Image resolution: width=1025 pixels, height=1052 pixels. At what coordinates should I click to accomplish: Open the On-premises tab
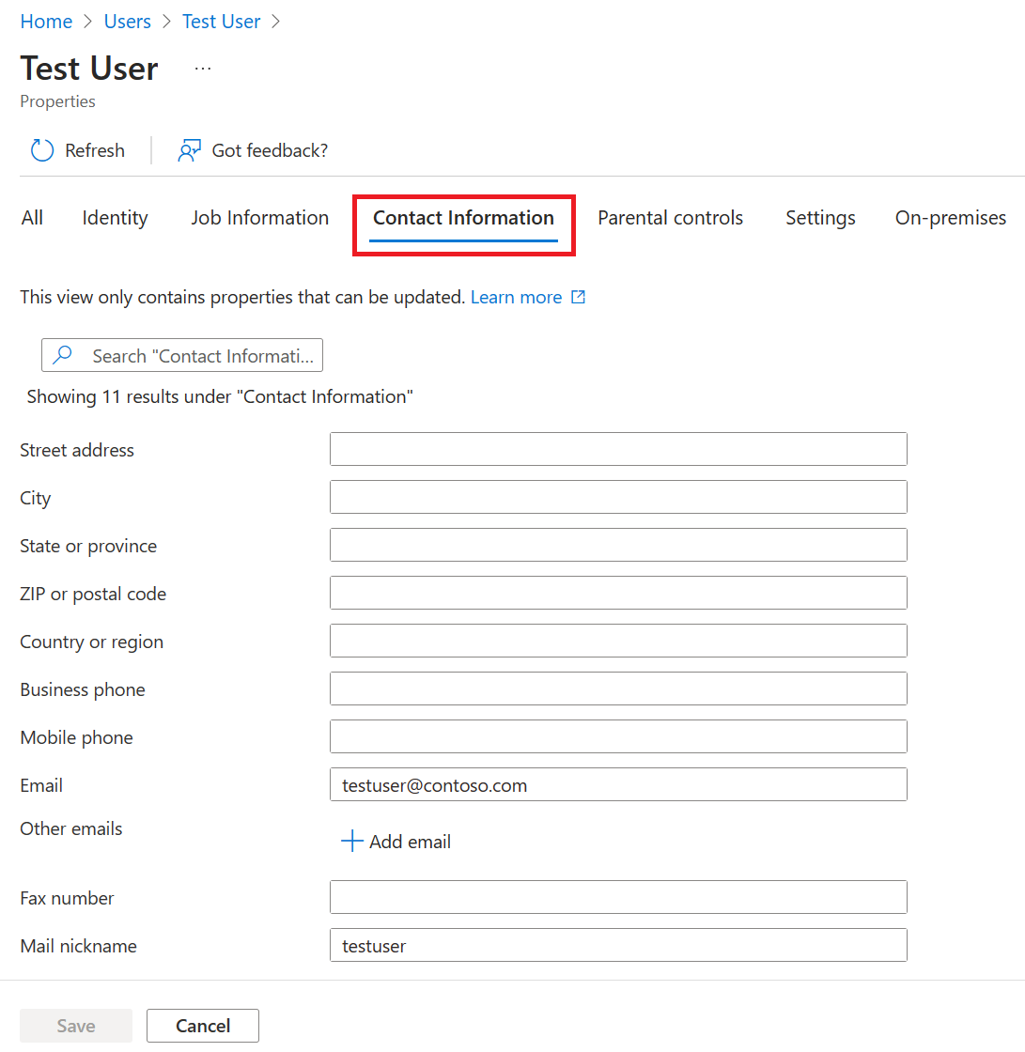[x=950, y=218]
